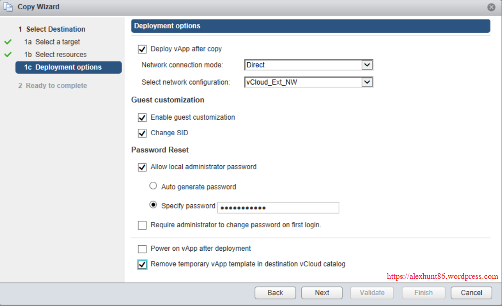
Task: Click inside the Specify password field
Action: (278, 208)
